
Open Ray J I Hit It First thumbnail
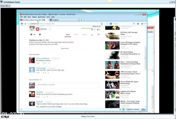click(112, 65)
